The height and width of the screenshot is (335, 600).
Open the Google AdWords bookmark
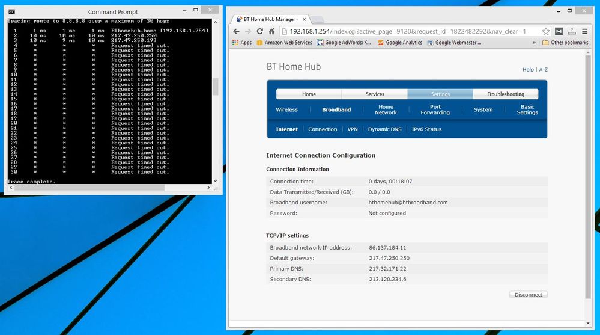[x=344, y=43]
